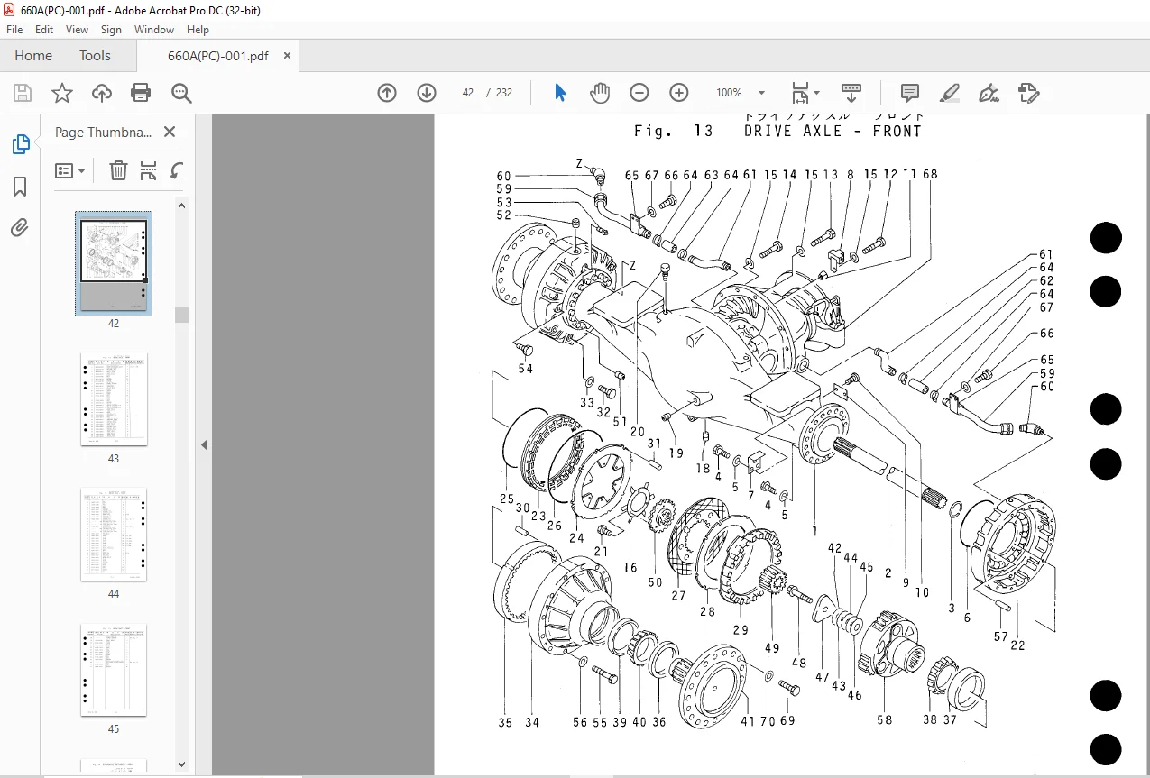This screenshot has width=1150, height=778.
Task: Click the scrolling mode keyboard icon
Action: (851, 93)
